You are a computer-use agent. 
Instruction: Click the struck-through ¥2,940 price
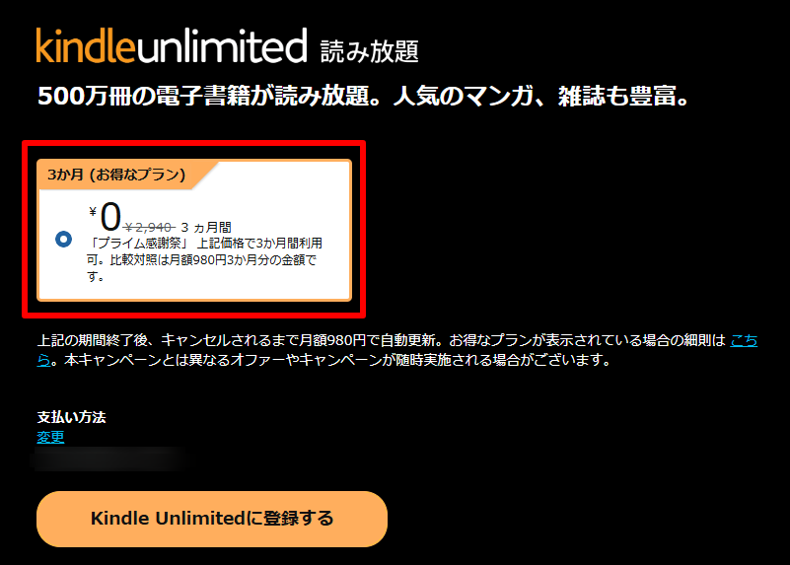point(149,228)
